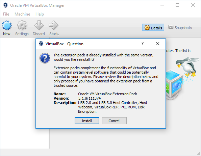The height and width of the screenshot is (156, 201).
Task: Minimize the VirtualBox Manager window
Action: (x=162, y=5)
